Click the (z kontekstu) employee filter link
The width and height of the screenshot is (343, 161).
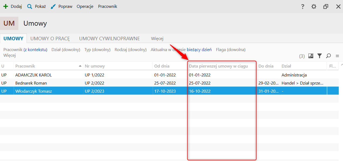coord(35,50)
